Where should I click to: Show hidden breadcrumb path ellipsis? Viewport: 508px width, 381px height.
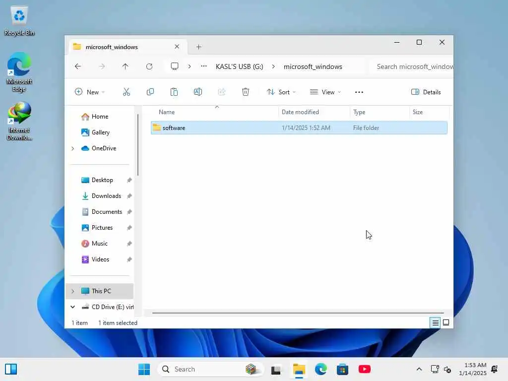[x=203, y=66]
